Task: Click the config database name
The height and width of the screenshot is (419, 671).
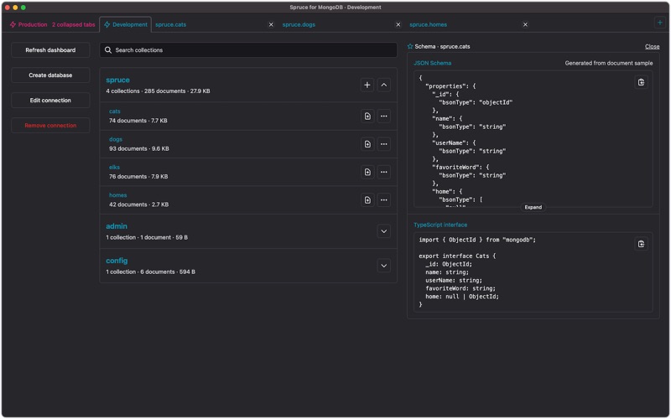Action: tap(117, 261)
